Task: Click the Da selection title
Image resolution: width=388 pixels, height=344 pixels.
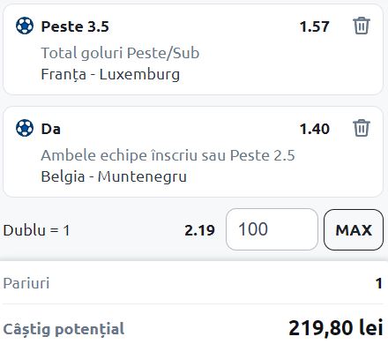Action: point(51,129)
